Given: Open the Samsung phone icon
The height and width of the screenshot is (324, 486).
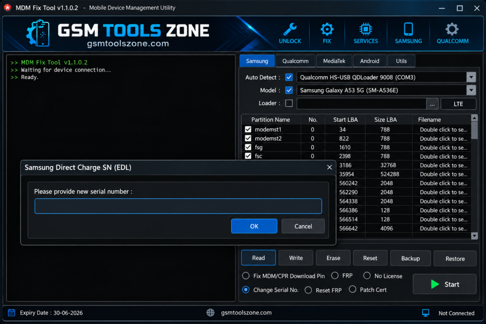Looking at the screenshot, I should pos(408,29).
